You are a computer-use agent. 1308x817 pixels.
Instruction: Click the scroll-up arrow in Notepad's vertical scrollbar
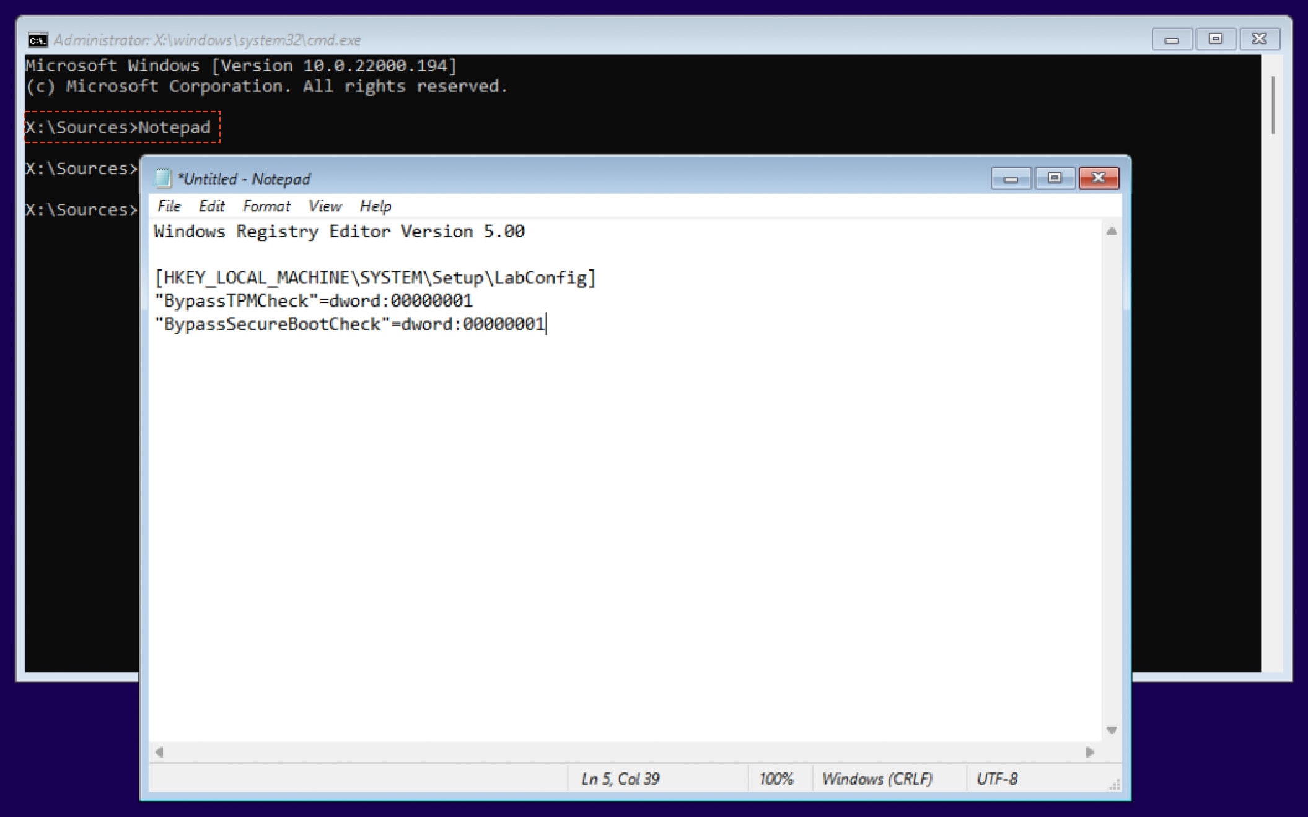click(x=1112, y=232)
